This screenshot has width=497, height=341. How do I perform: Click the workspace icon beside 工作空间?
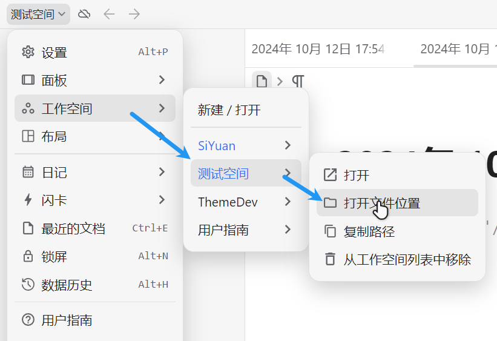click(x=28, y=108)
